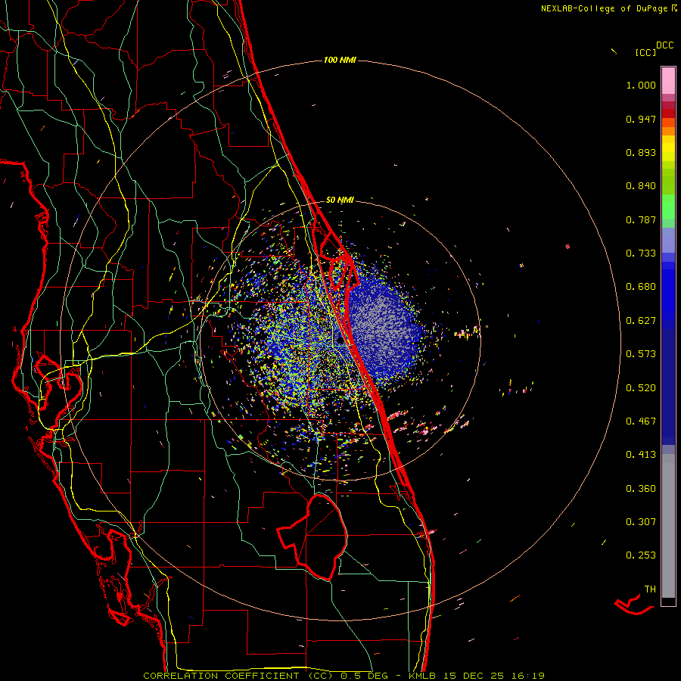Pick the light pink top color scale segment
This screenshot has height=681, width=681.
coord(668,80)
